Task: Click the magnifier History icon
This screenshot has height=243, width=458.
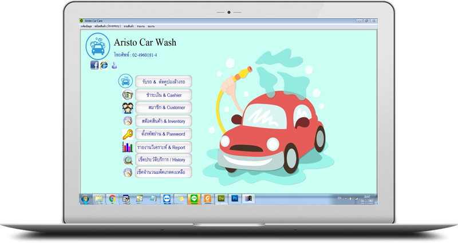Action: (128, 160)
